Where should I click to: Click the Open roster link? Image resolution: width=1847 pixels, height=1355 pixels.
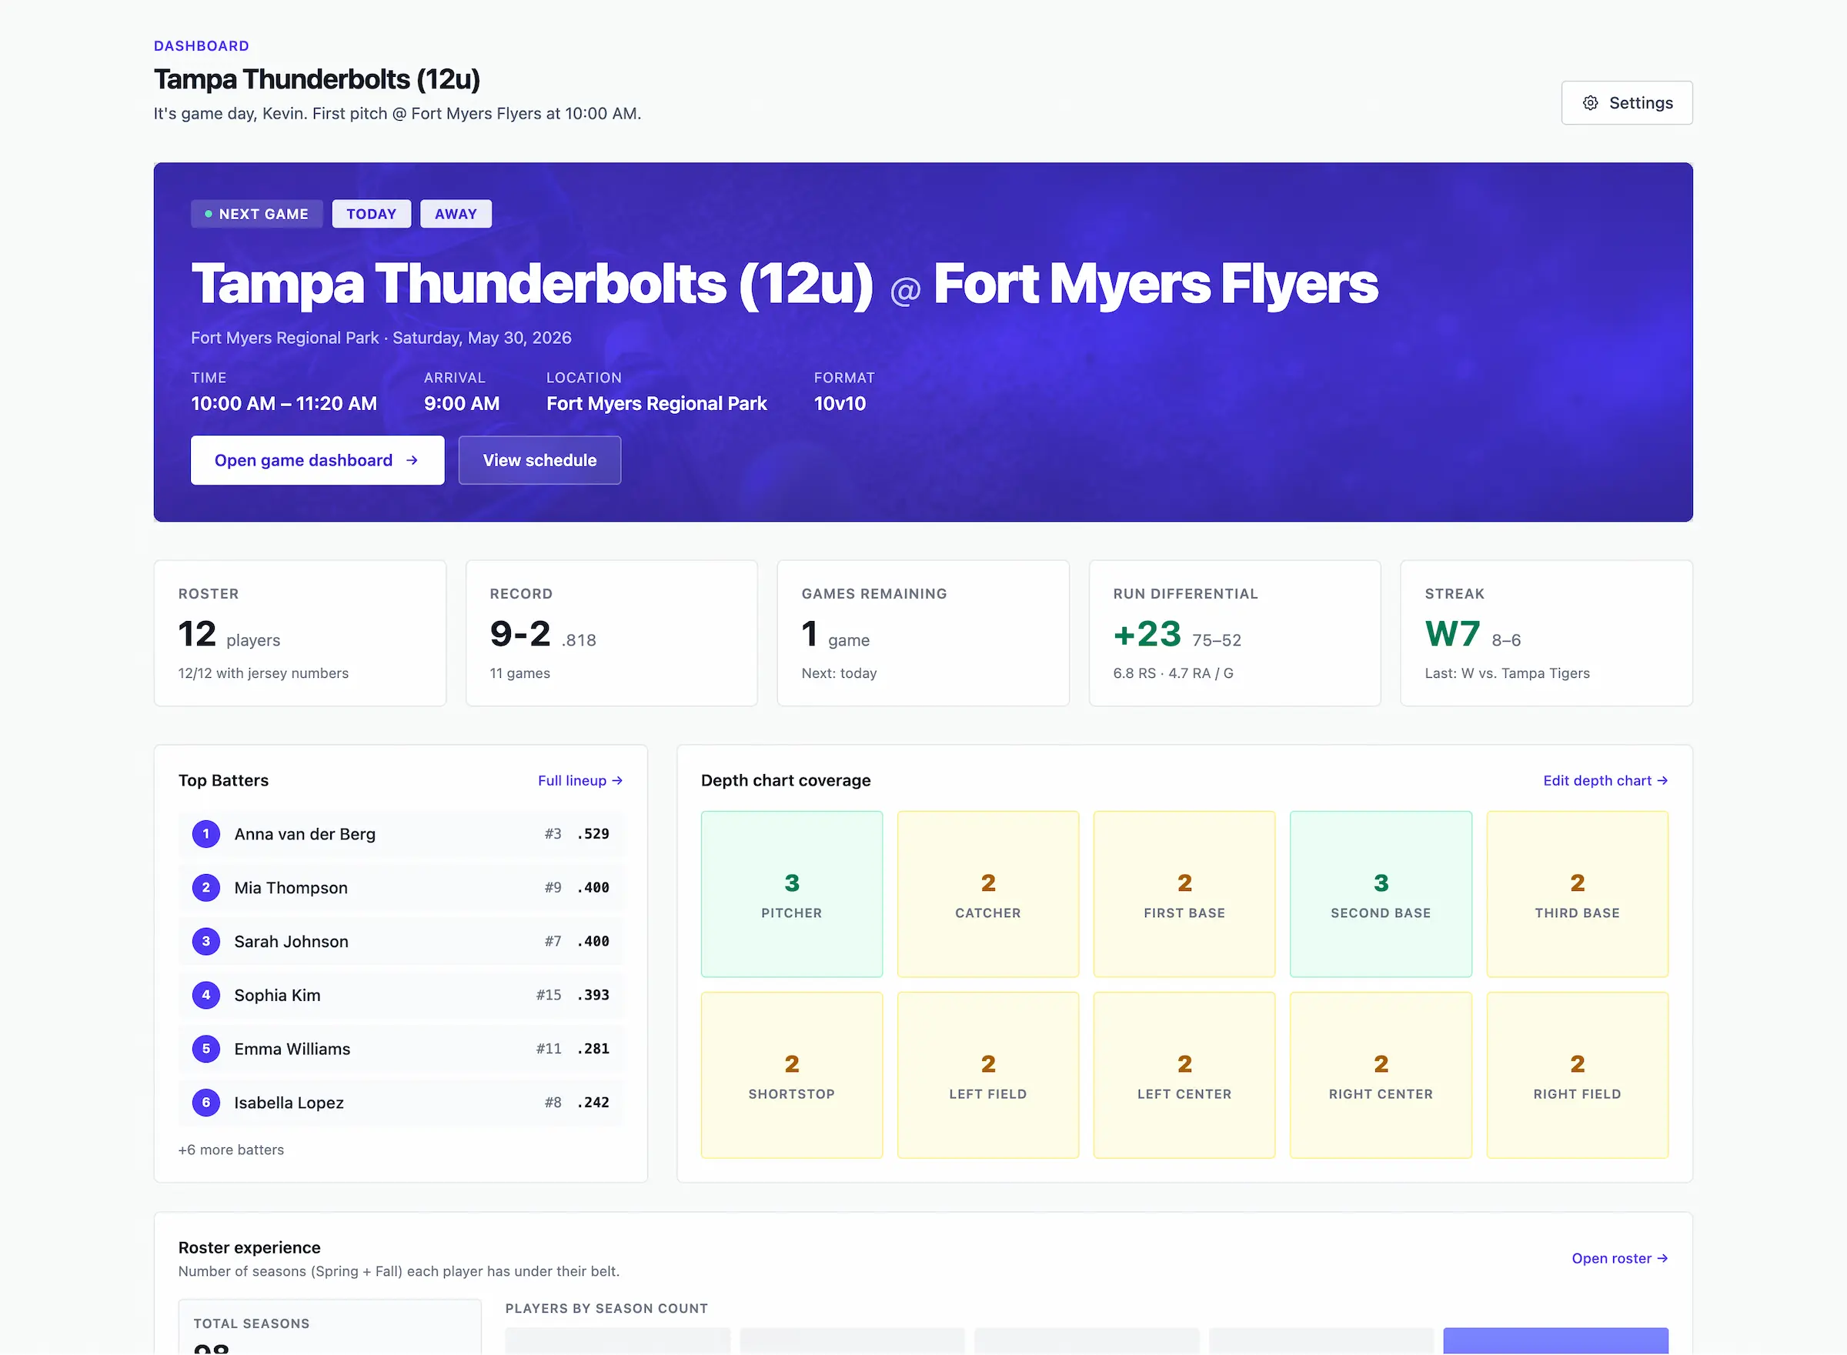pyautogui.click(x=1620, y=1257)
